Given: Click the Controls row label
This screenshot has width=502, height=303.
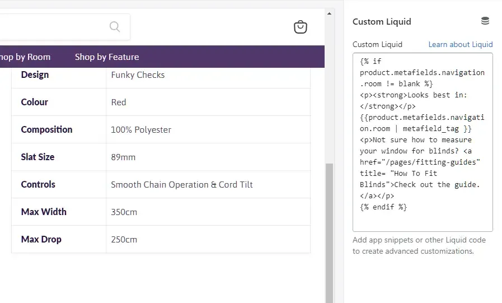Looking at the screenshot, I should click(x=38, y=184).
